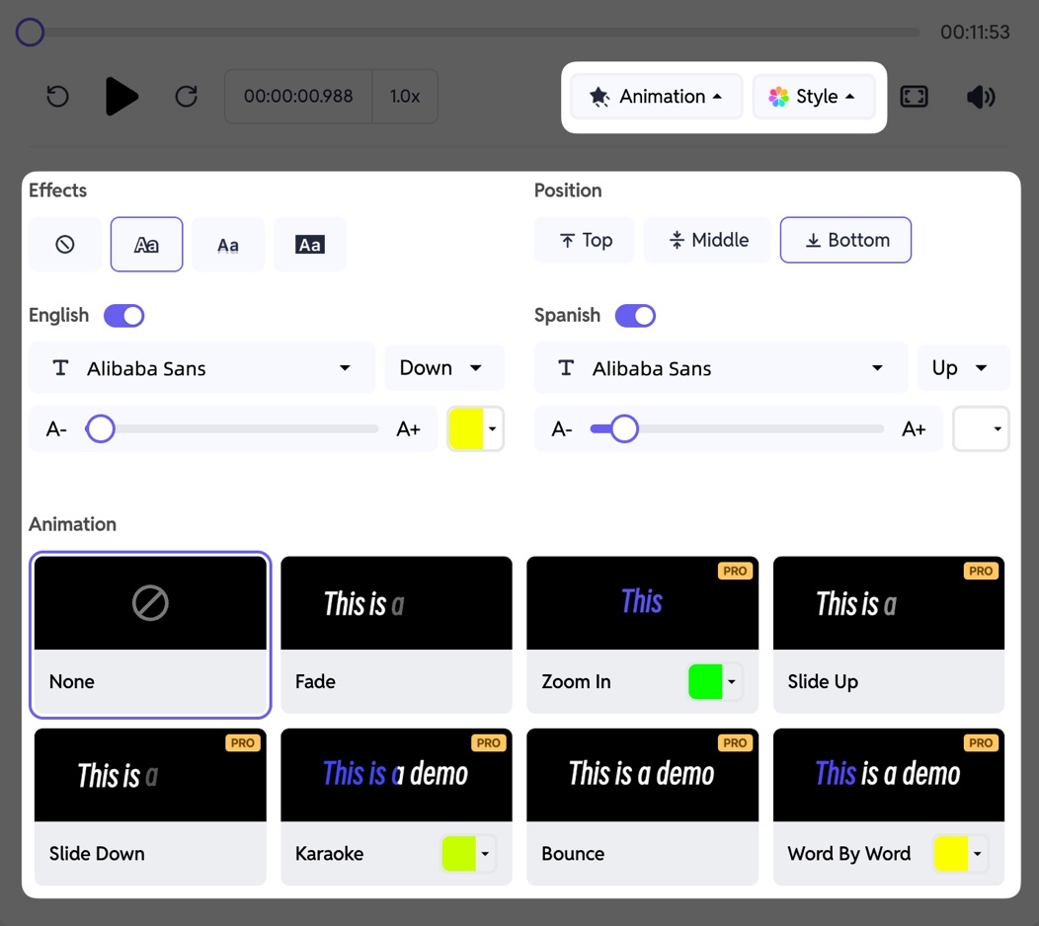Click the total duration 00:11:53

tap(975, 32)
